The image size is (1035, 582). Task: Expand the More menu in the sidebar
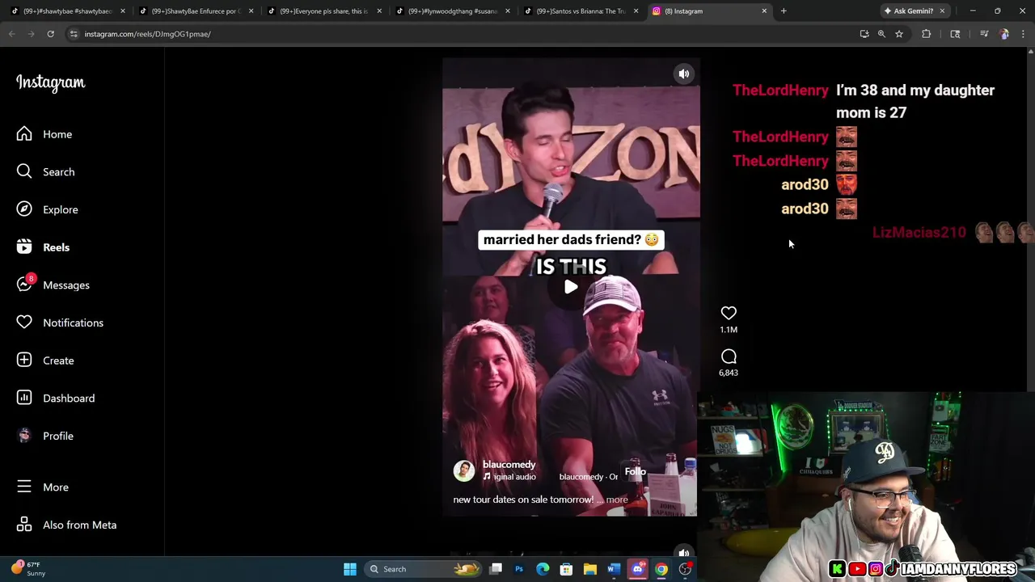[43, 487]
